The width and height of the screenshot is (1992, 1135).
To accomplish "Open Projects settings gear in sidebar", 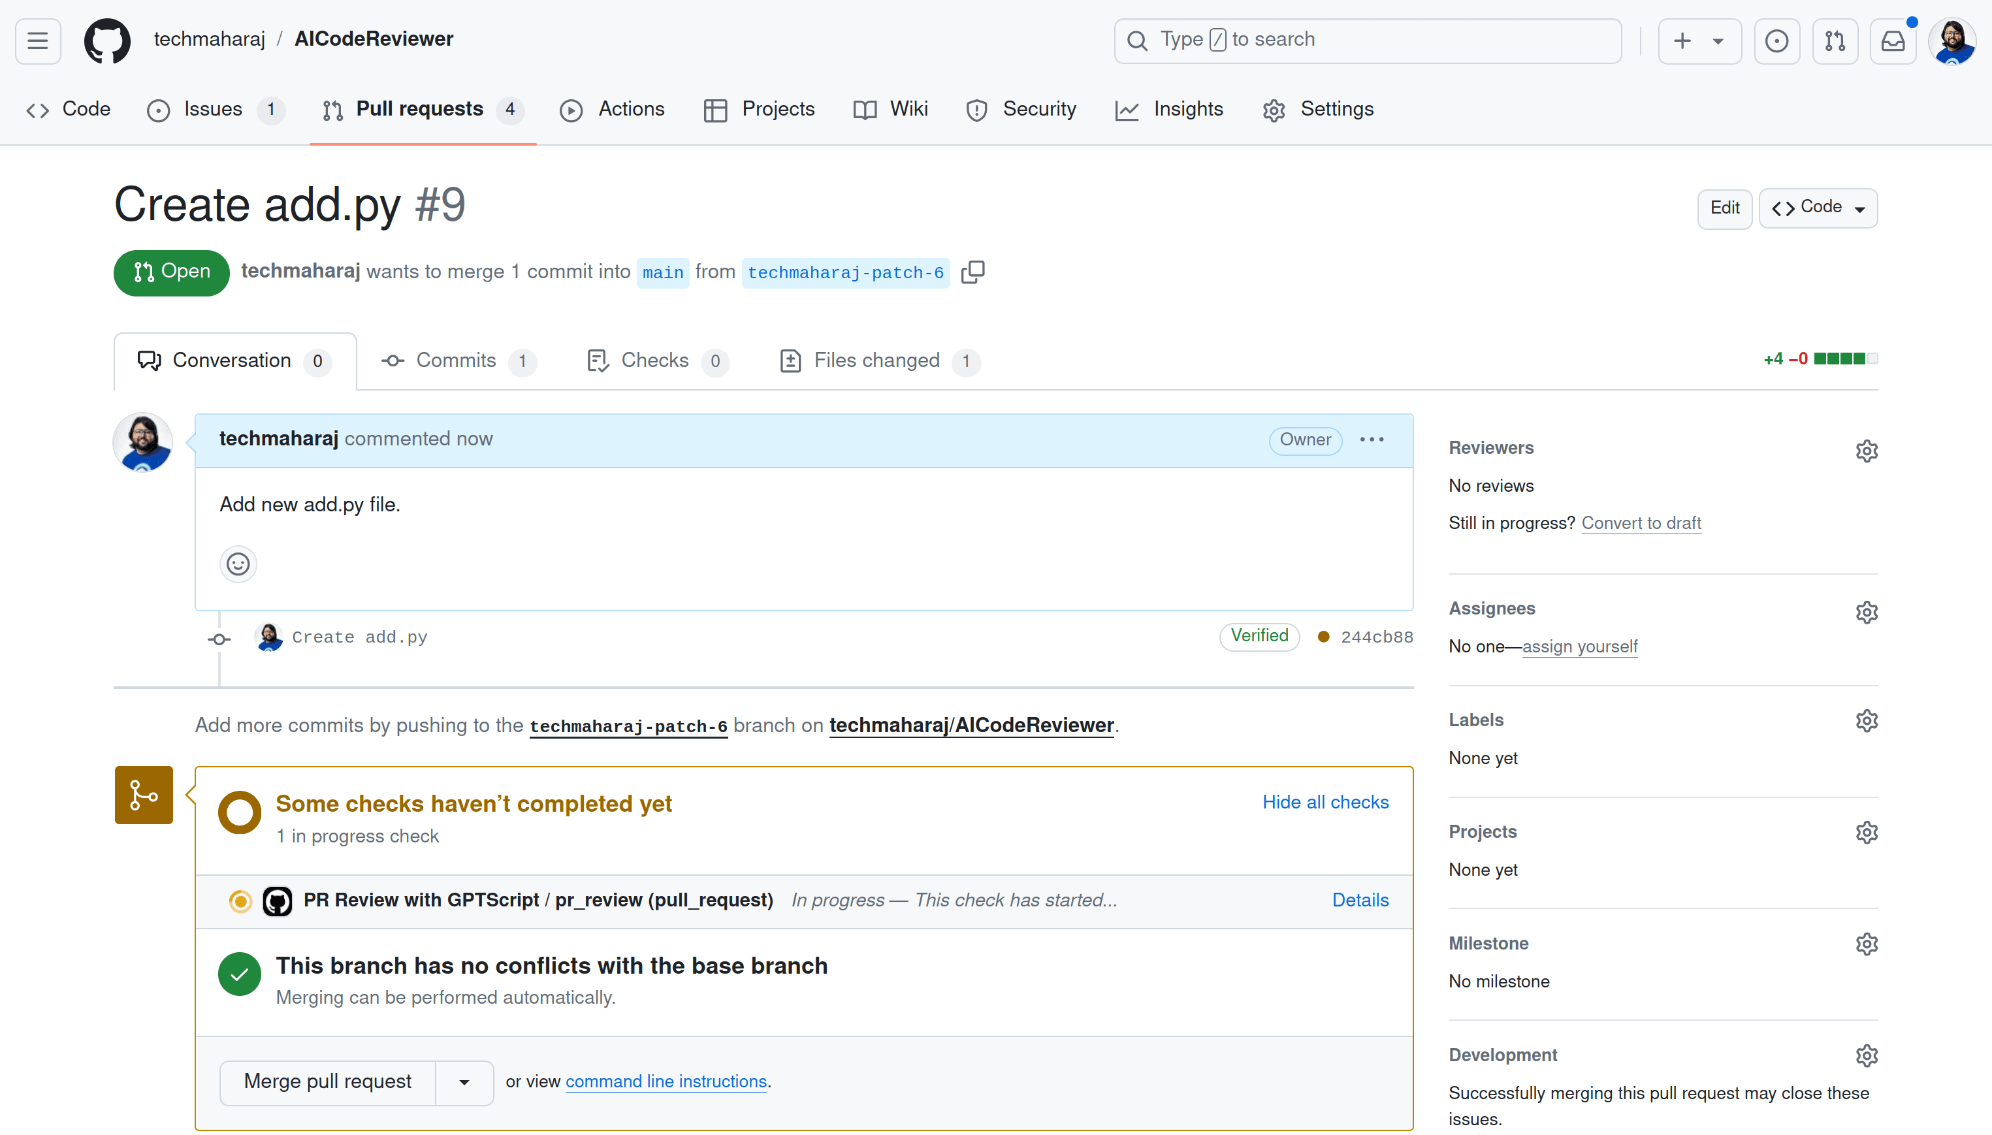I will point(1866,833).
